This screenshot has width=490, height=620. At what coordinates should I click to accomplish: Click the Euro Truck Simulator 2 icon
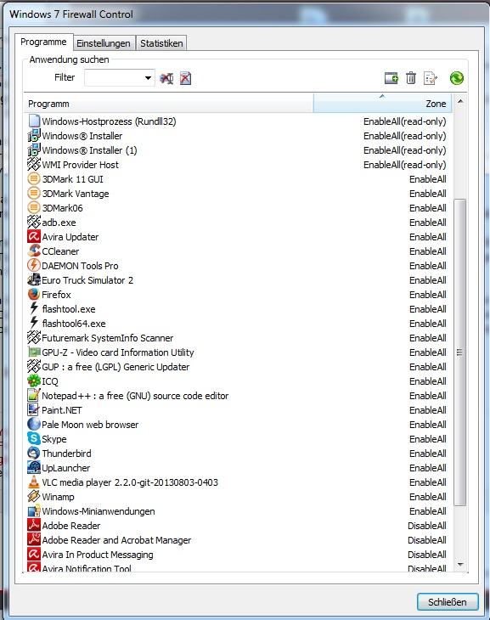point(34,280)
